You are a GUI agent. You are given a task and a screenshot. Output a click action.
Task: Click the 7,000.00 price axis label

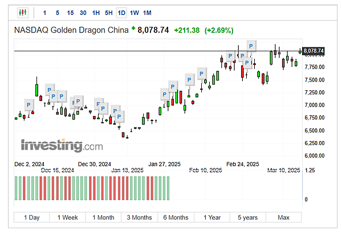coord(315,105)
